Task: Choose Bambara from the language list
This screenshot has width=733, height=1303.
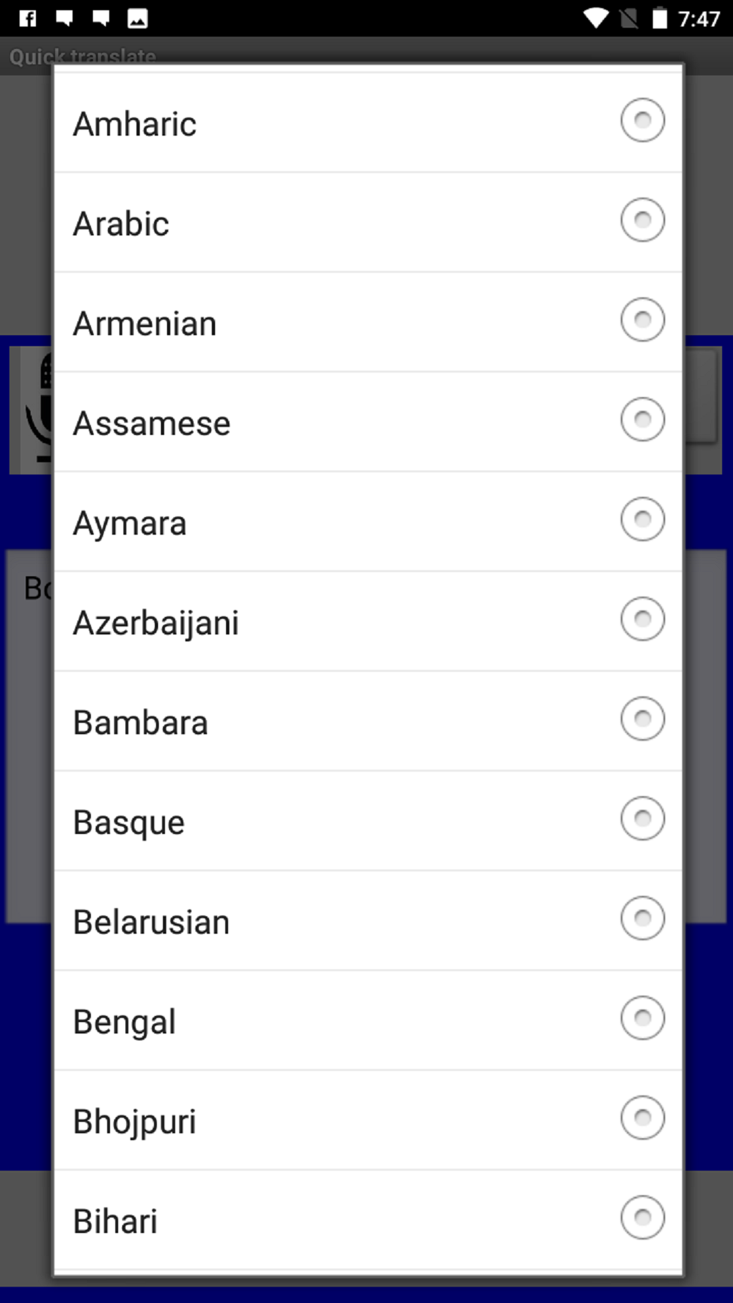Action: coord(642,718)
